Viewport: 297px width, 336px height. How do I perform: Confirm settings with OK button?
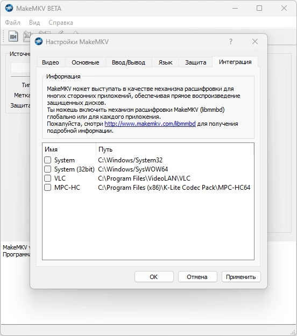coord(154,277)
